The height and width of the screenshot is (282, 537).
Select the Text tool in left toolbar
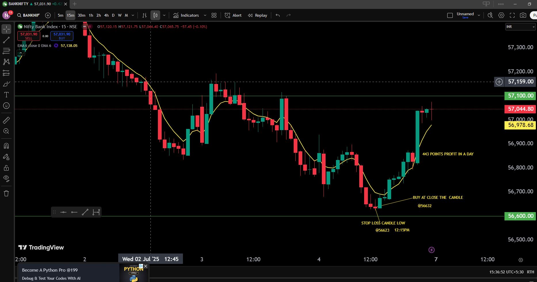point(6,95)
